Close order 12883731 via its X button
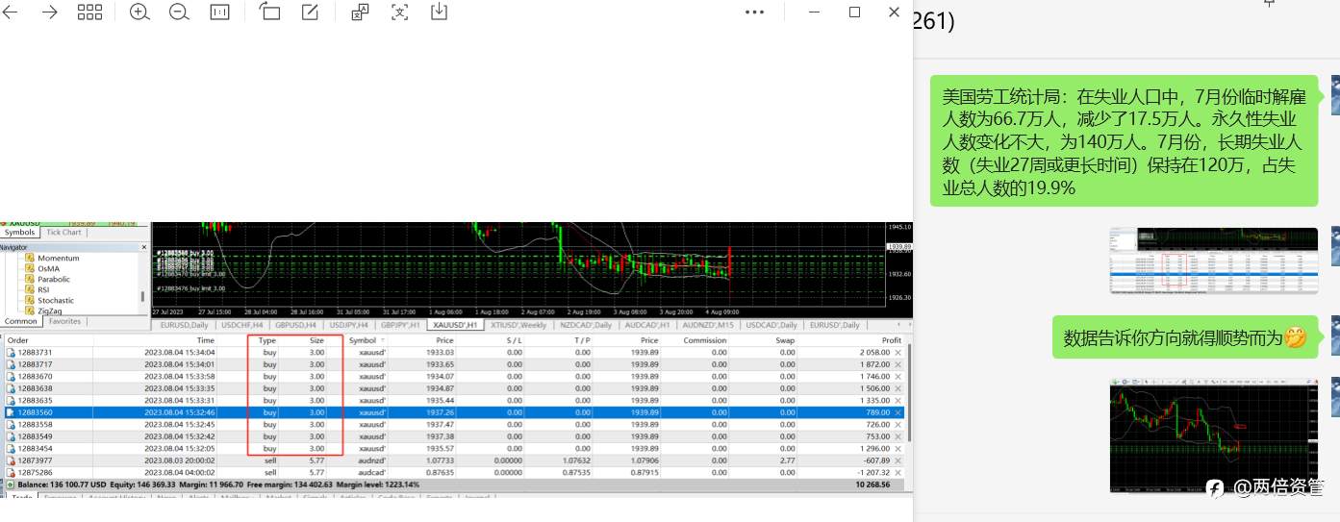Viewport: 1340px width, 522px height. point(898,353)
